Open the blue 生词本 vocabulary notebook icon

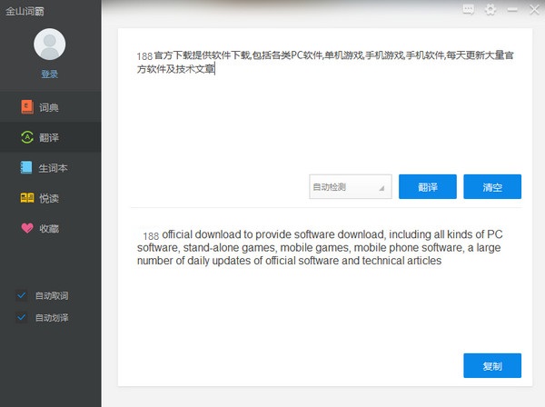point(27,168)
